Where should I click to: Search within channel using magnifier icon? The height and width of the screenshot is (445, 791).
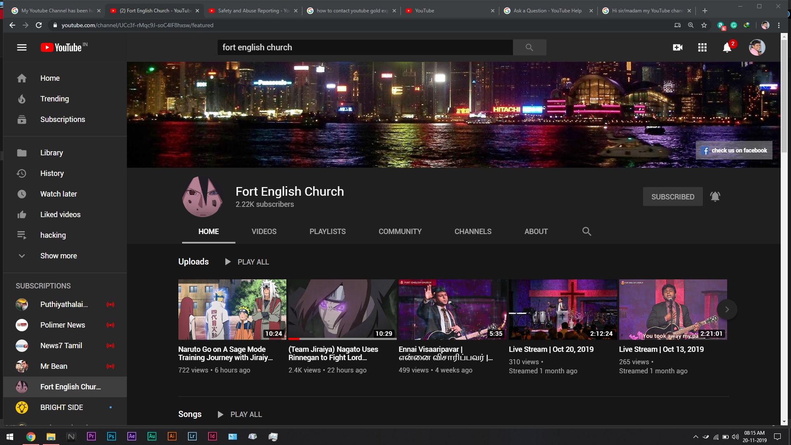(587, 231)
